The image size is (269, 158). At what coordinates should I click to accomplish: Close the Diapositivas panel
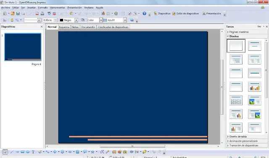(x=42, y=26)
